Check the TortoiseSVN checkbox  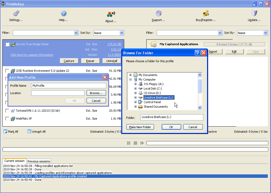tap(7, 111)
